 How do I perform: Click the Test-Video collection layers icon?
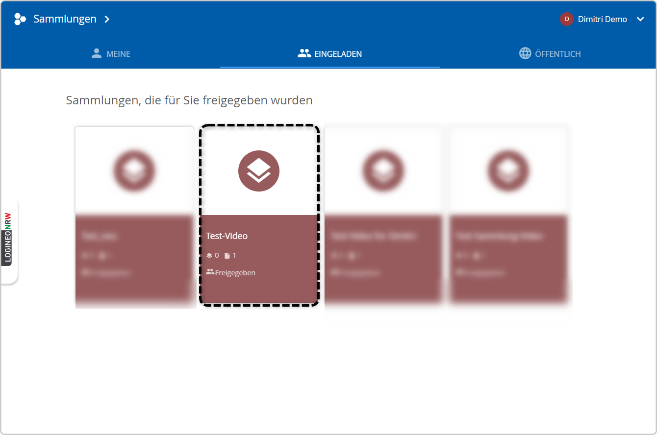[x=259, y=171]
